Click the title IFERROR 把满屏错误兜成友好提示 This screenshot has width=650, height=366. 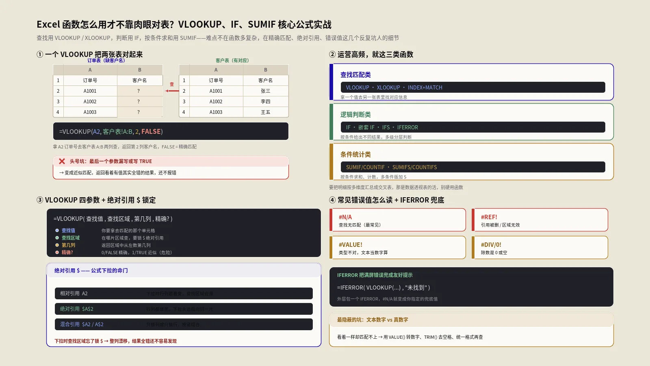click(375, 275)
